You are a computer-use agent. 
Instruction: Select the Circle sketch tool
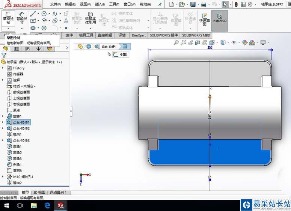click(x=44, y=14)
